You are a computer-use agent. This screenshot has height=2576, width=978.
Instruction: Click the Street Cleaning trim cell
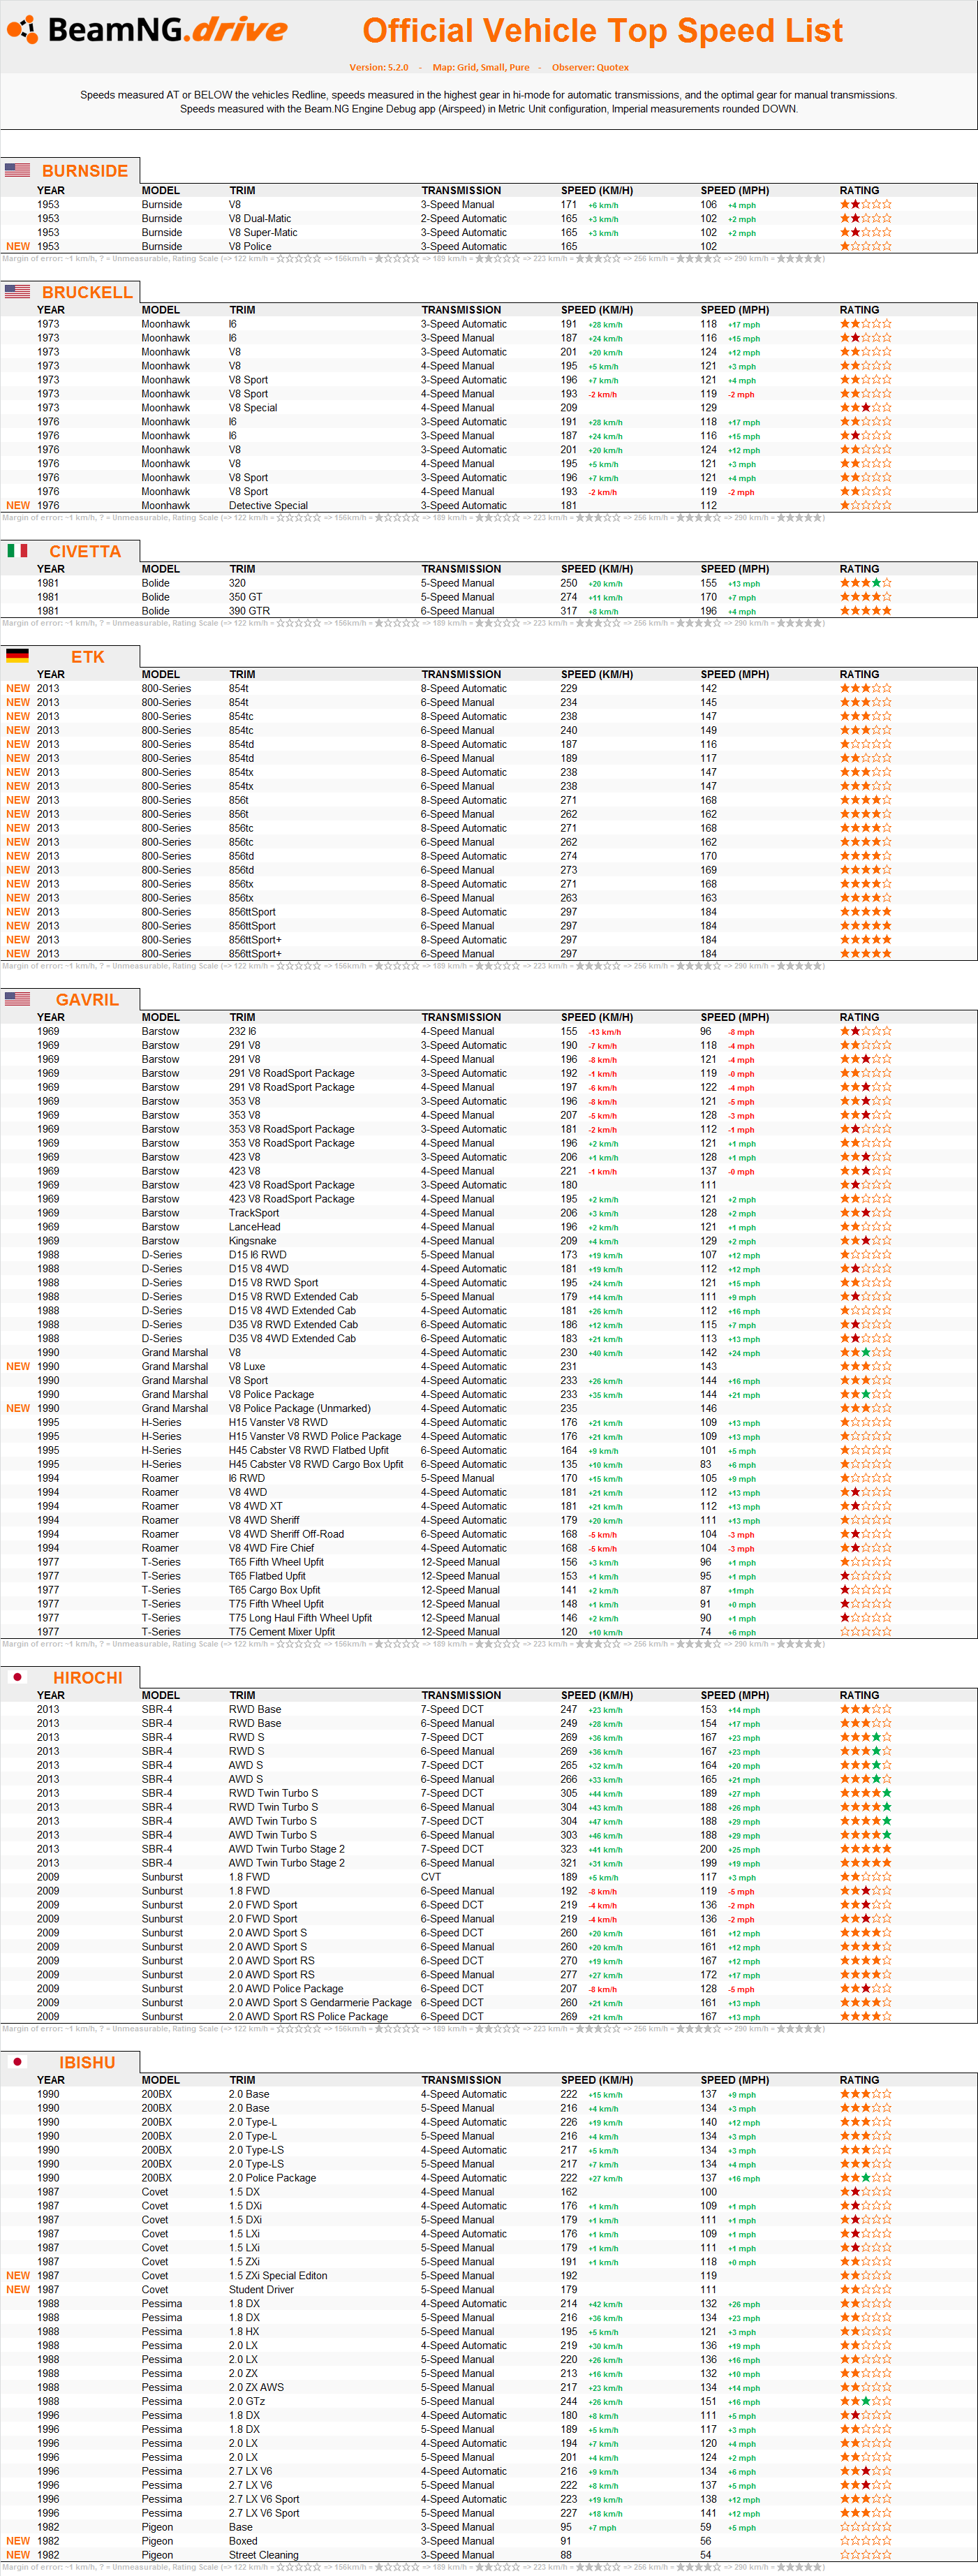264,2554
